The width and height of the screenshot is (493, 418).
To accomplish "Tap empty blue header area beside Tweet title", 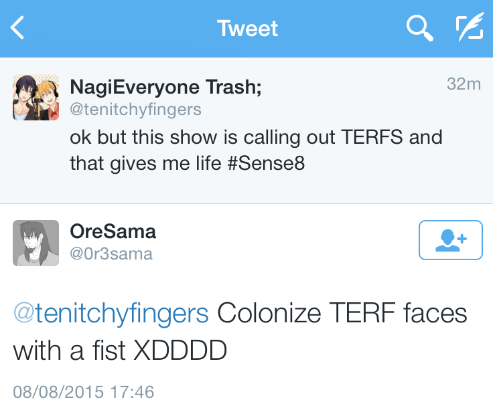I will pos(134,29).
